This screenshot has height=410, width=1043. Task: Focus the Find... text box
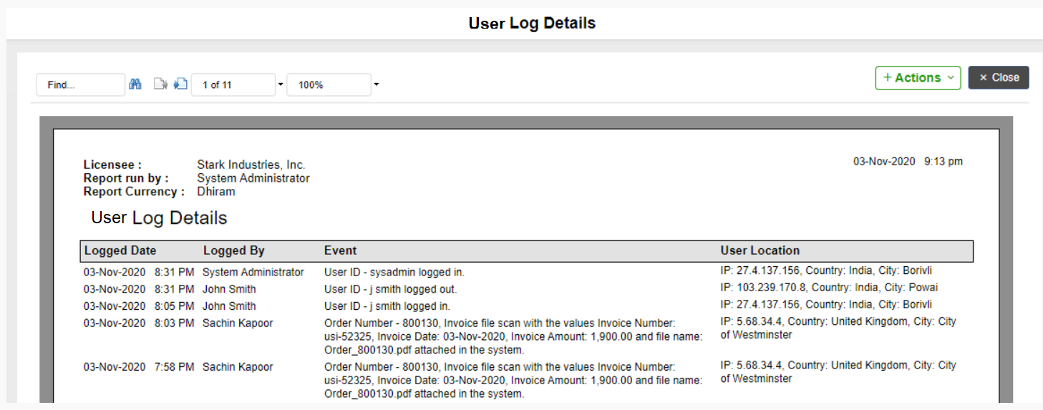pos(81,84)
